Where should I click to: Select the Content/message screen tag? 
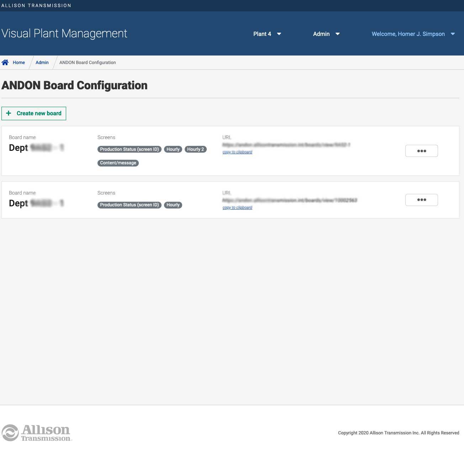(x=118, y=163)
